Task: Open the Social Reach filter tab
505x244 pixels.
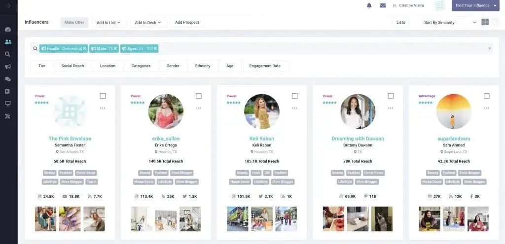Action: tap(72, 66)
